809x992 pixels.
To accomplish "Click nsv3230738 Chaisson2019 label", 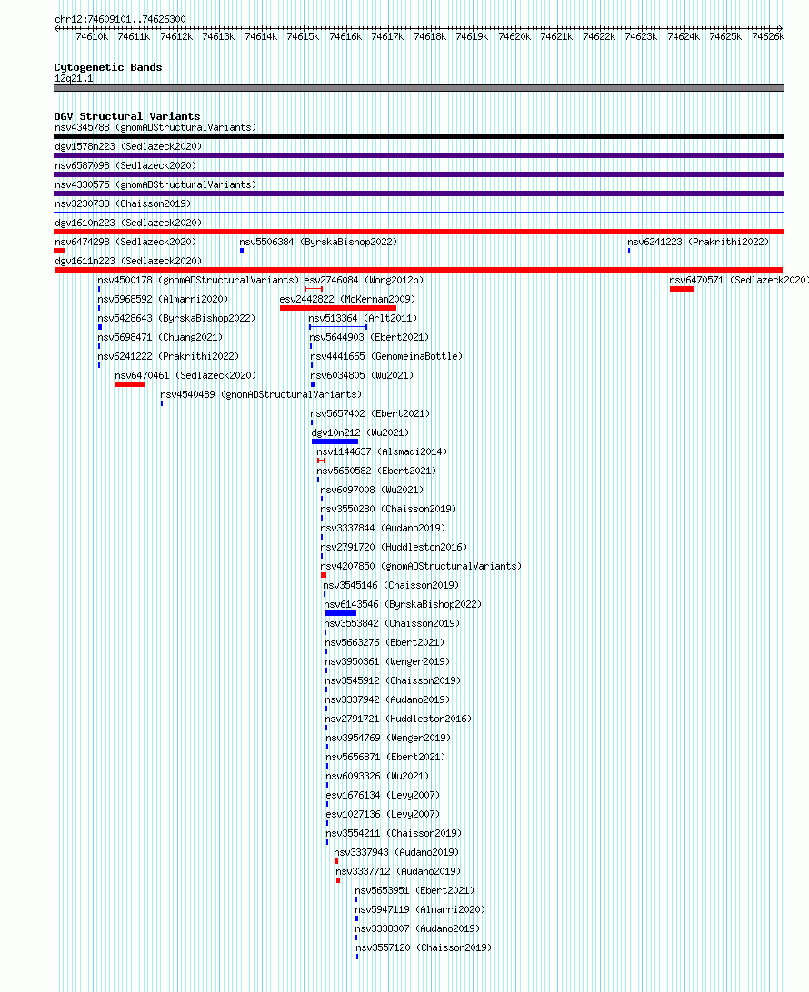I will [x=122, y=203].
